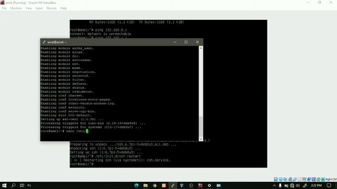
Task: Open the File menu in VirtualBox
Action: (x=4, y=8)
